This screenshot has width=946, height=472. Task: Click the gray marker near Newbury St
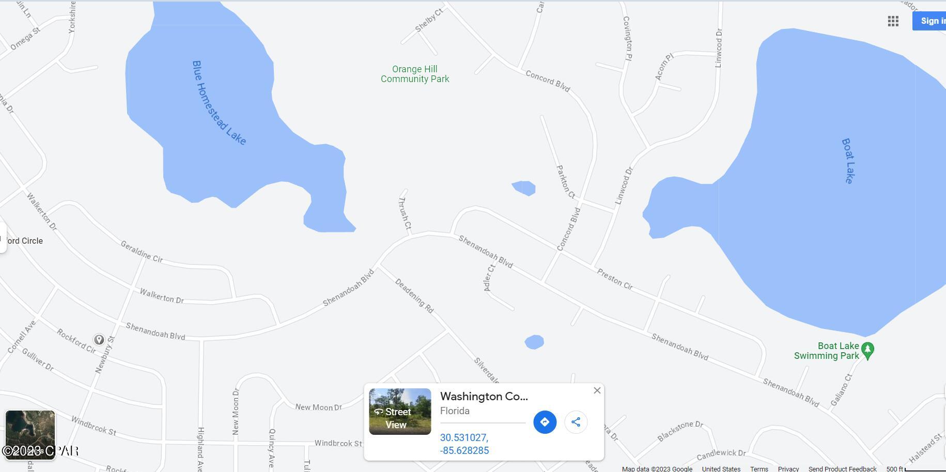tap(99, 340)
